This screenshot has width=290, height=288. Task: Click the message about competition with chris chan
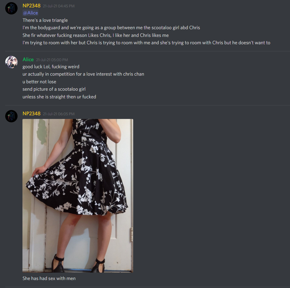[x=83, y=74]
